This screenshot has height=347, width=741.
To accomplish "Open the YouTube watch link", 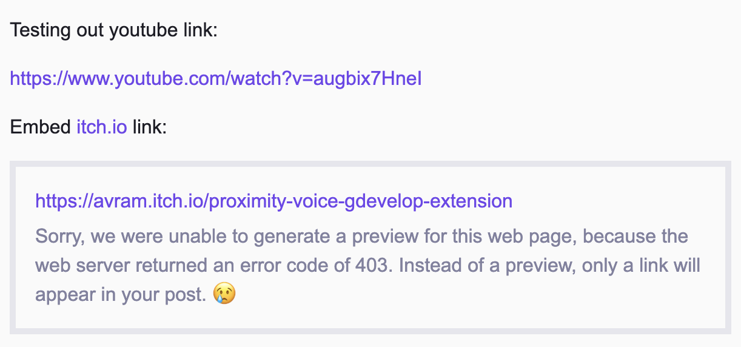I will (x=215, y=78).
